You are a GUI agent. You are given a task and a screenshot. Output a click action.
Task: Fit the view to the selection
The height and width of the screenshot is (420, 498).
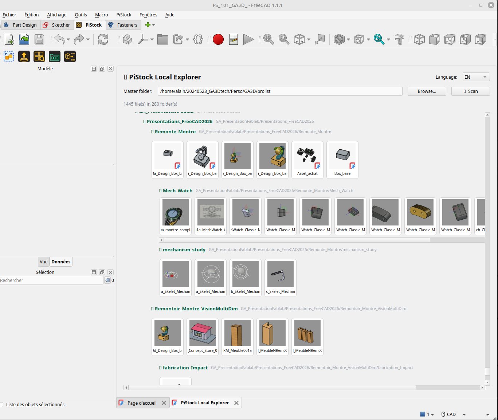point(284,39)
